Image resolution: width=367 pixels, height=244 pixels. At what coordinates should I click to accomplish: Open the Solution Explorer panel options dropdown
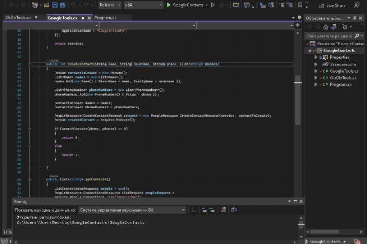pos(349,18)
